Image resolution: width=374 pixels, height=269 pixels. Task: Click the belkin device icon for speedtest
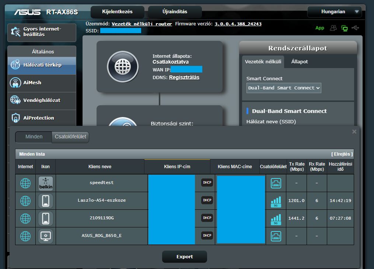point(46,183)
